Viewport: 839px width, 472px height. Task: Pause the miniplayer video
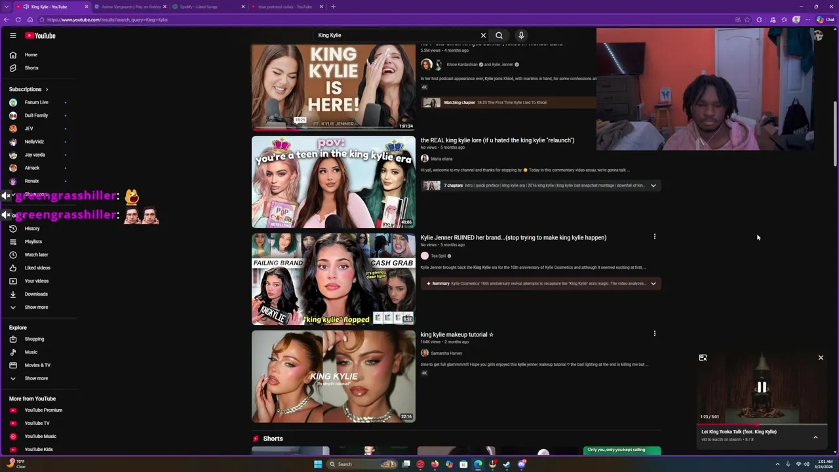[x=762, y=387]
